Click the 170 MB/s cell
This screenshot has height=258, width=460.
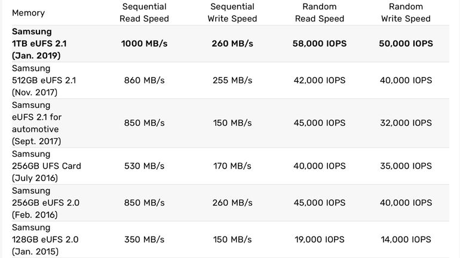(x=232, y=166)
